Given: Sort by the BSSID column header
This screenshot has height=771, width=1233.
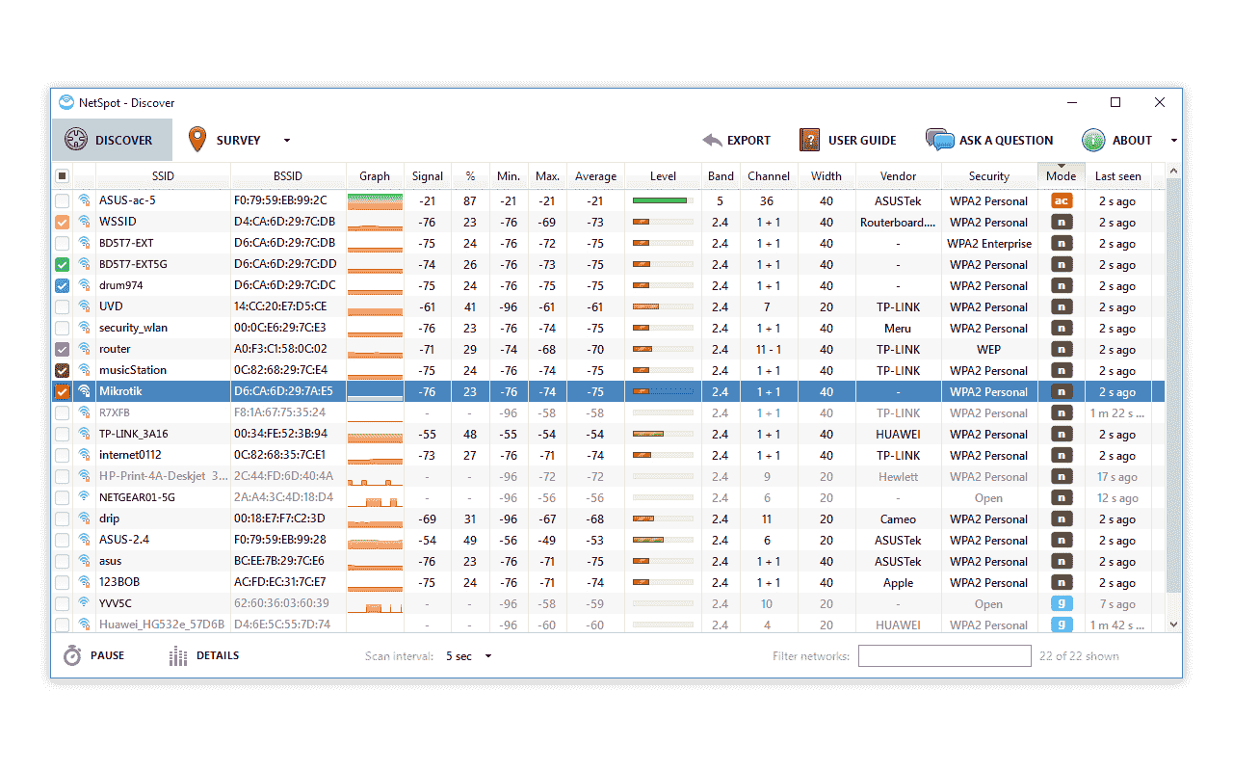Looking at the screenshot, I should pyautogui.click(x=288, y=175).
